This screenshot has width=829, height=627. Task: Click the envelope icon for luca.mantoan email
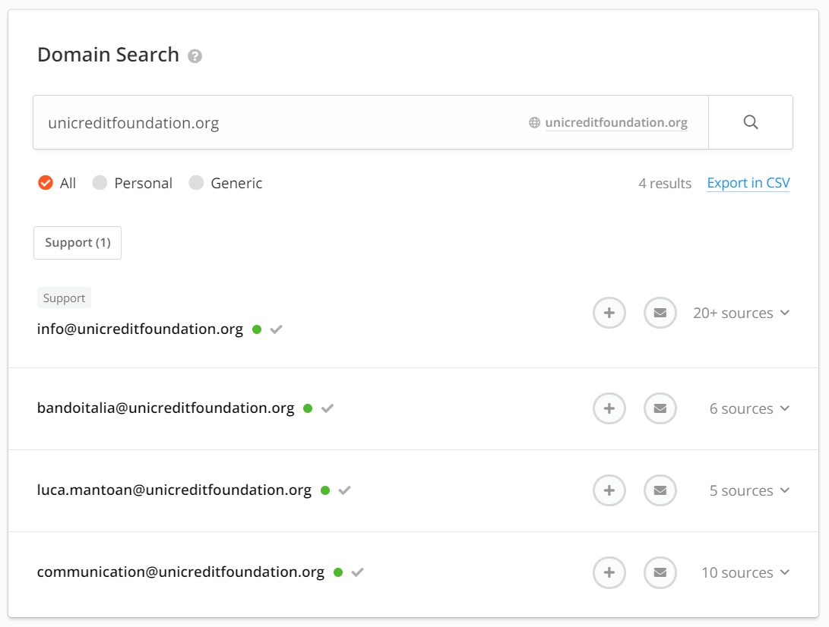click(x=660, y=490)
